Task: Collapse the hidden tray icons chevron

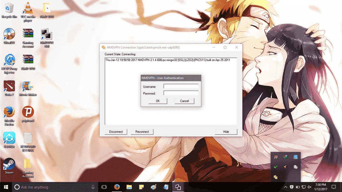Action: (x=286, y=187)
